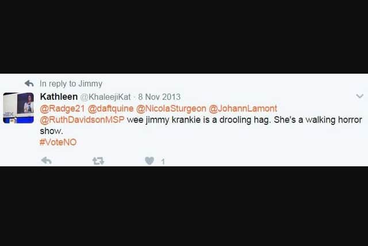368x246 pixels.
Task: Click the like count number 1
Action: tap(163, 161)
